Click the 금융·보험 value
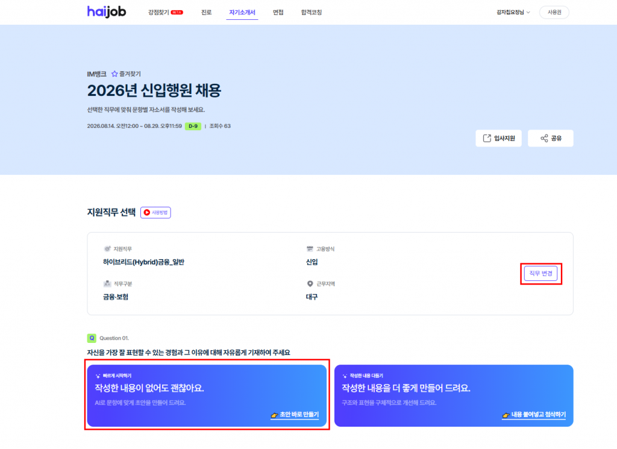This screenshot has height=449, width=617. tap(116, 297)
